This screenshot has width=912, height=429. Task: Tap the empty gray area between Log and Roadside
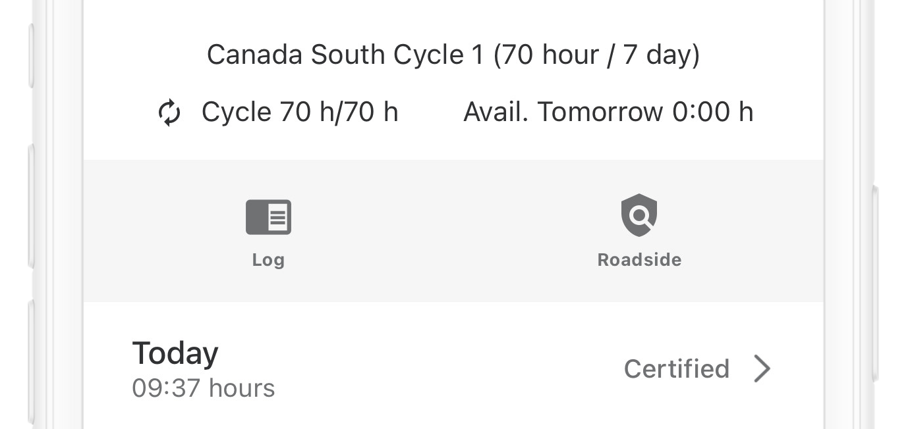[453, 230]
